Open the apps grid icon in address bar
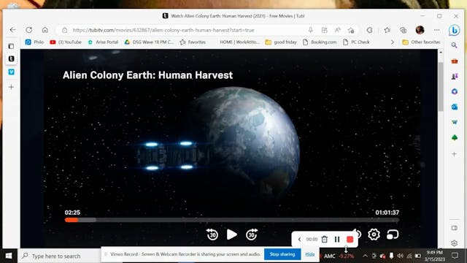 coord(324,30)
